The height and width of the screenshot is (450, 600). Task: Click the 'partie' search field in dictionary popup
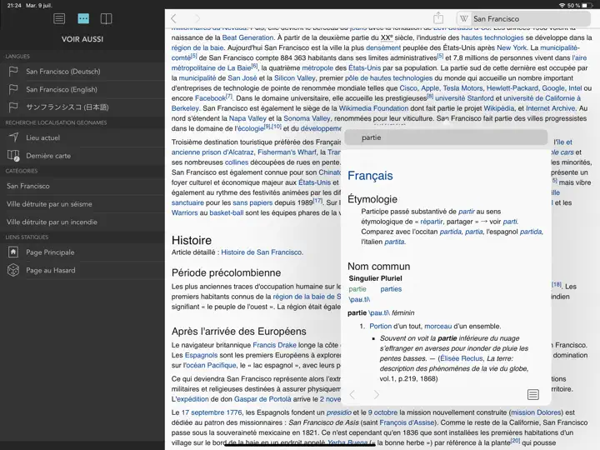[446, 137]
